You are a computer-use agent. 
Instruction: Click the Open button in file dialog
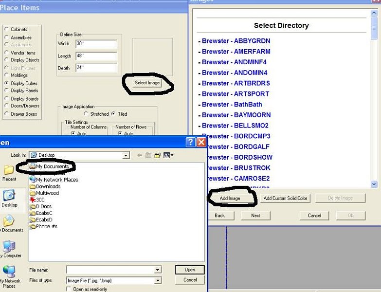coord(190,270)
